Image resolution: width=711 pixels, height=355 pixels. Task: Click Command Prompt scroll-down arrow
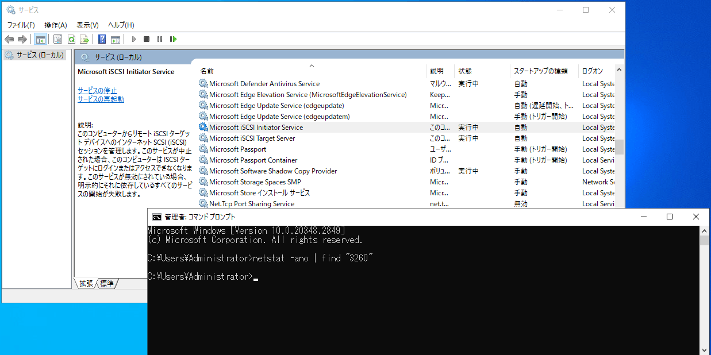point(705,350)
